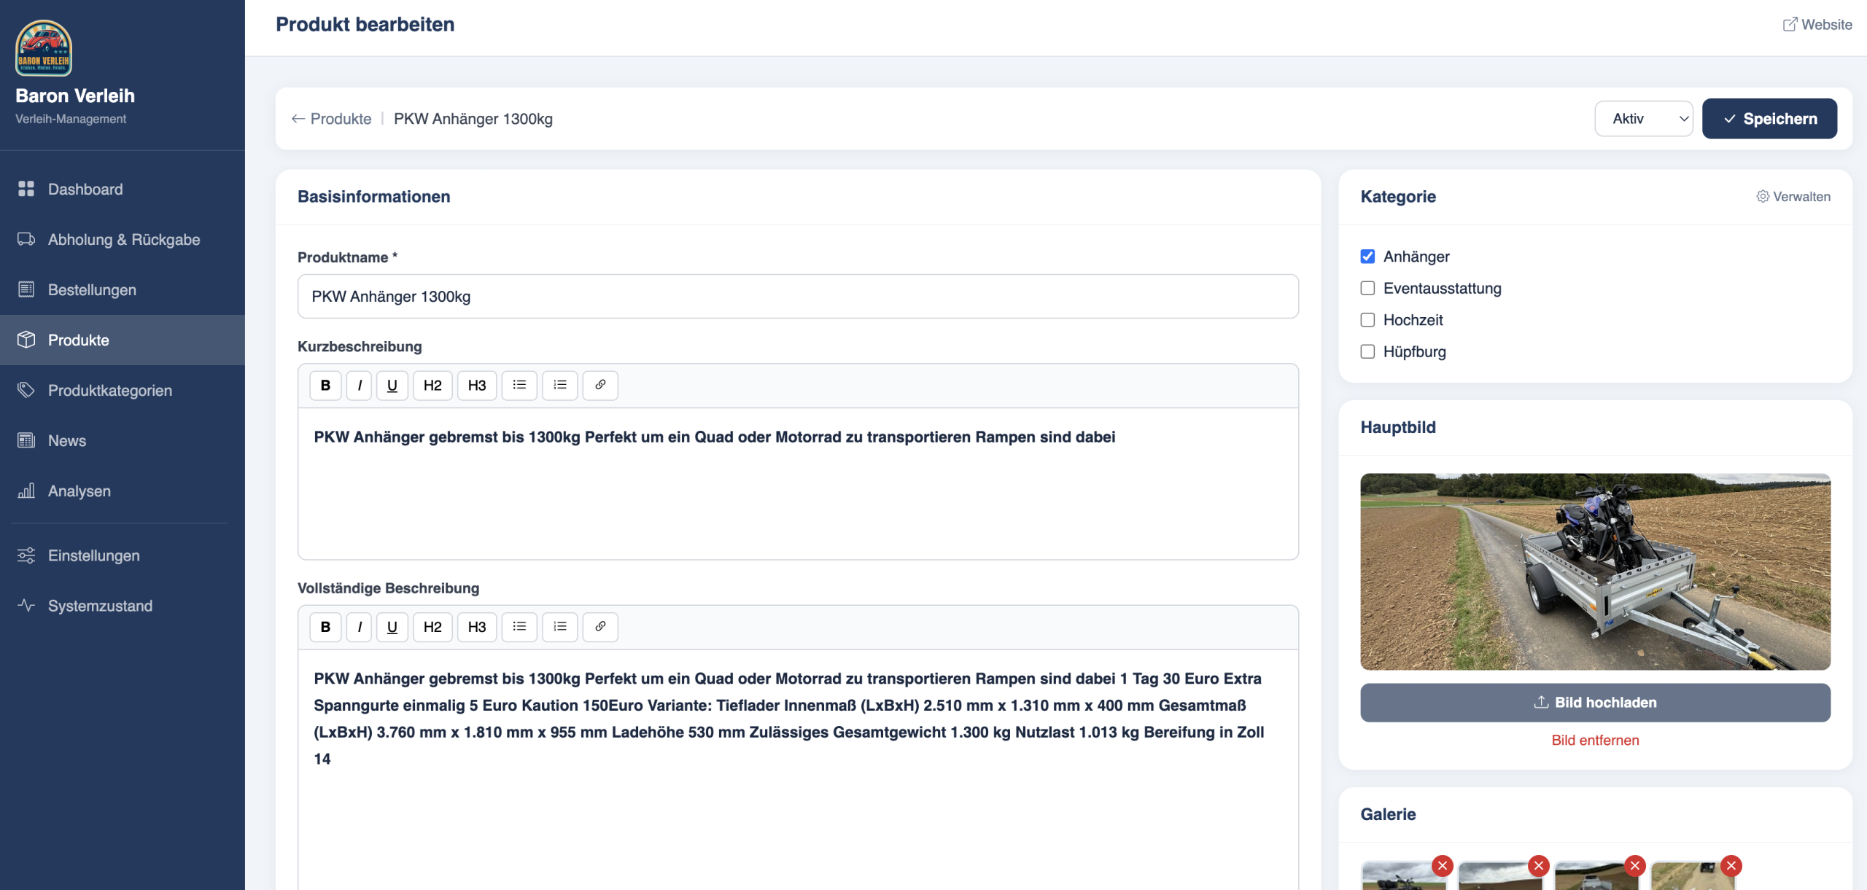
Task: Apply H2 heading in Vollständige Beschreibung toolbar
Action: click(x=432, y=626)
